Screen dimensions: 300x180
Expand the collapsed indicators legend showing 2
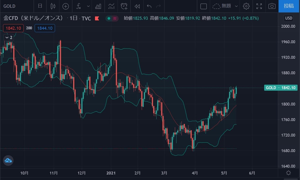point(8,38)
